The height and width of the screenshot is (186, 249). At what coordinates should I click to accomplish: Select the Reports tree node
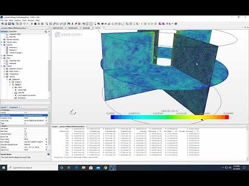9,45
